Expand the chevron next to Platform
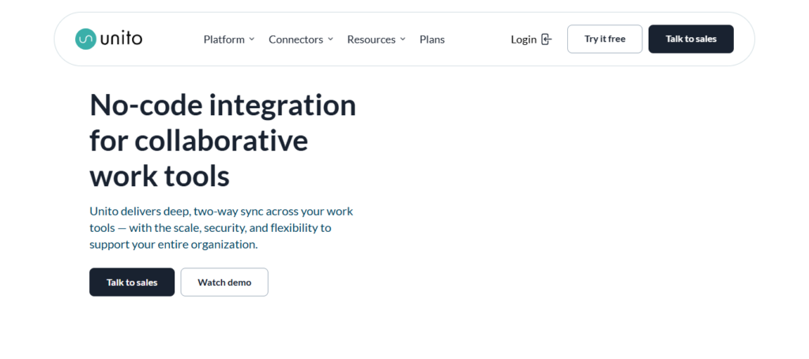The image size is (809, 359). point(252,39)
